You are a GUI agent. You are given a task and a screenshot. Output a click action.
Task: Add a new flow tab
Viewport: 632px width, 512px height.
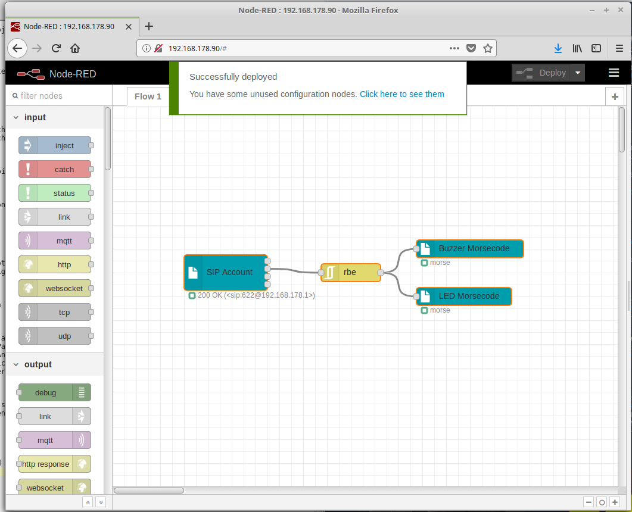(x=615, y=96)
